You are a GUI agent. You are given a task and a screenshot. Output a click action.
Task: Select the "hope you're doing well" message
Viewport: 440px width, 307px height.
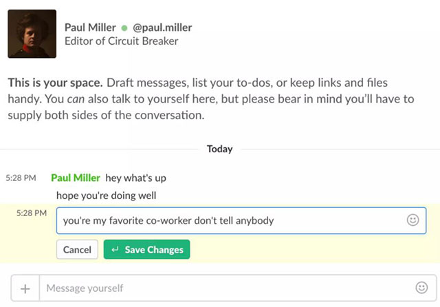[x=107, y=195]
